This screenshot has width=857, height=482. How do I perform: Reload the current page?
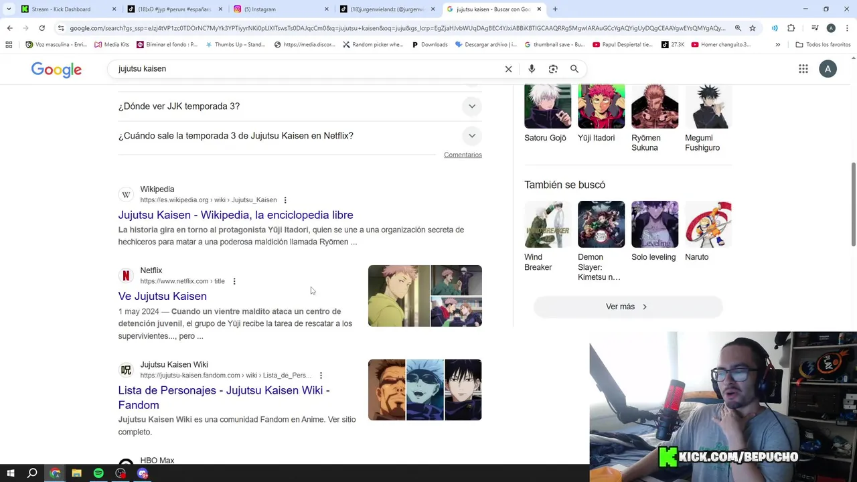pos(42,28)
